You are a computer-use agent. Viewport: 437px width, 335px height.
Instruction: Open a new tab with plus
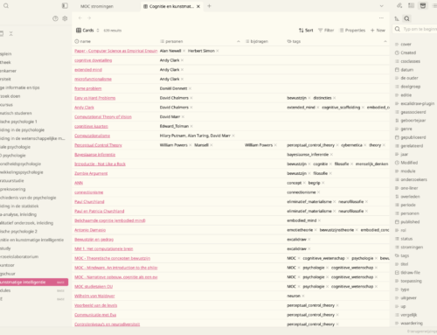click(x=209, y=6)
